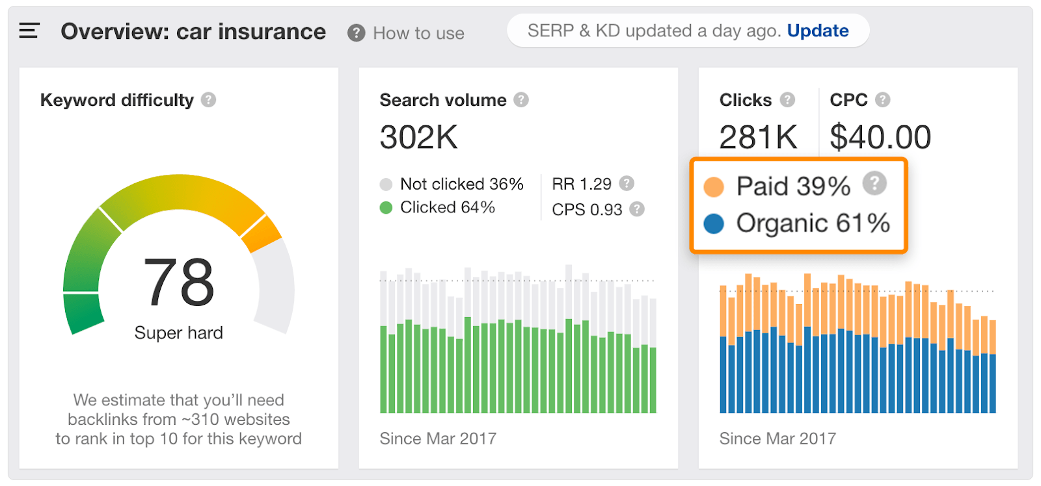
Task: Select the gray Not clicked legend dot
Action: point(386,185)
